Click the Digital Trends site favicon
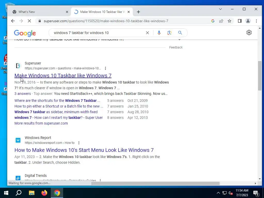The image size is (264, 198). [18, 178]
